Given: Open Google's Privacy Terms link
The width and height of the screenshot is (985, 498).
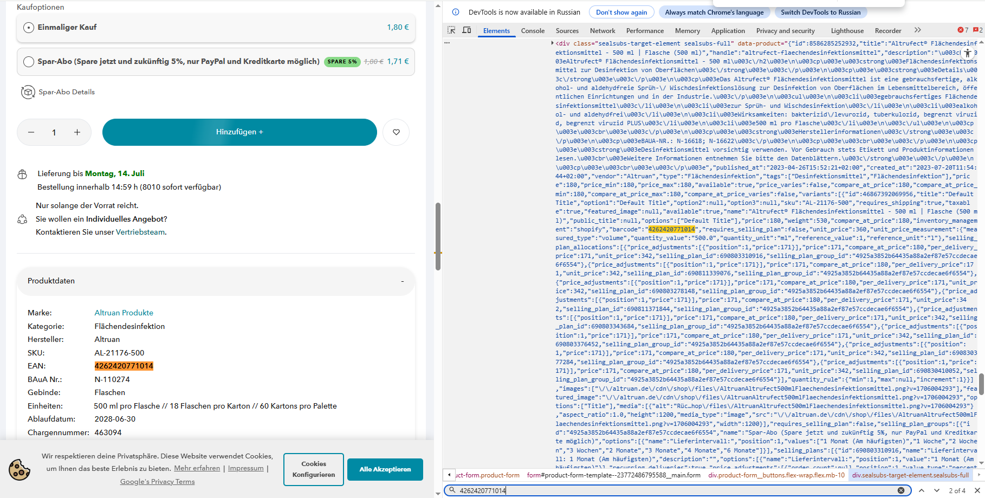Looking at the screenshot, I should point(158,482).
